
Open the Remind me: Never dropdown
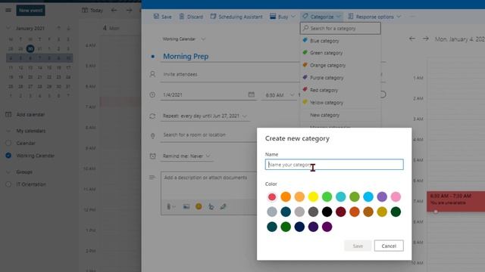point(186,156)
